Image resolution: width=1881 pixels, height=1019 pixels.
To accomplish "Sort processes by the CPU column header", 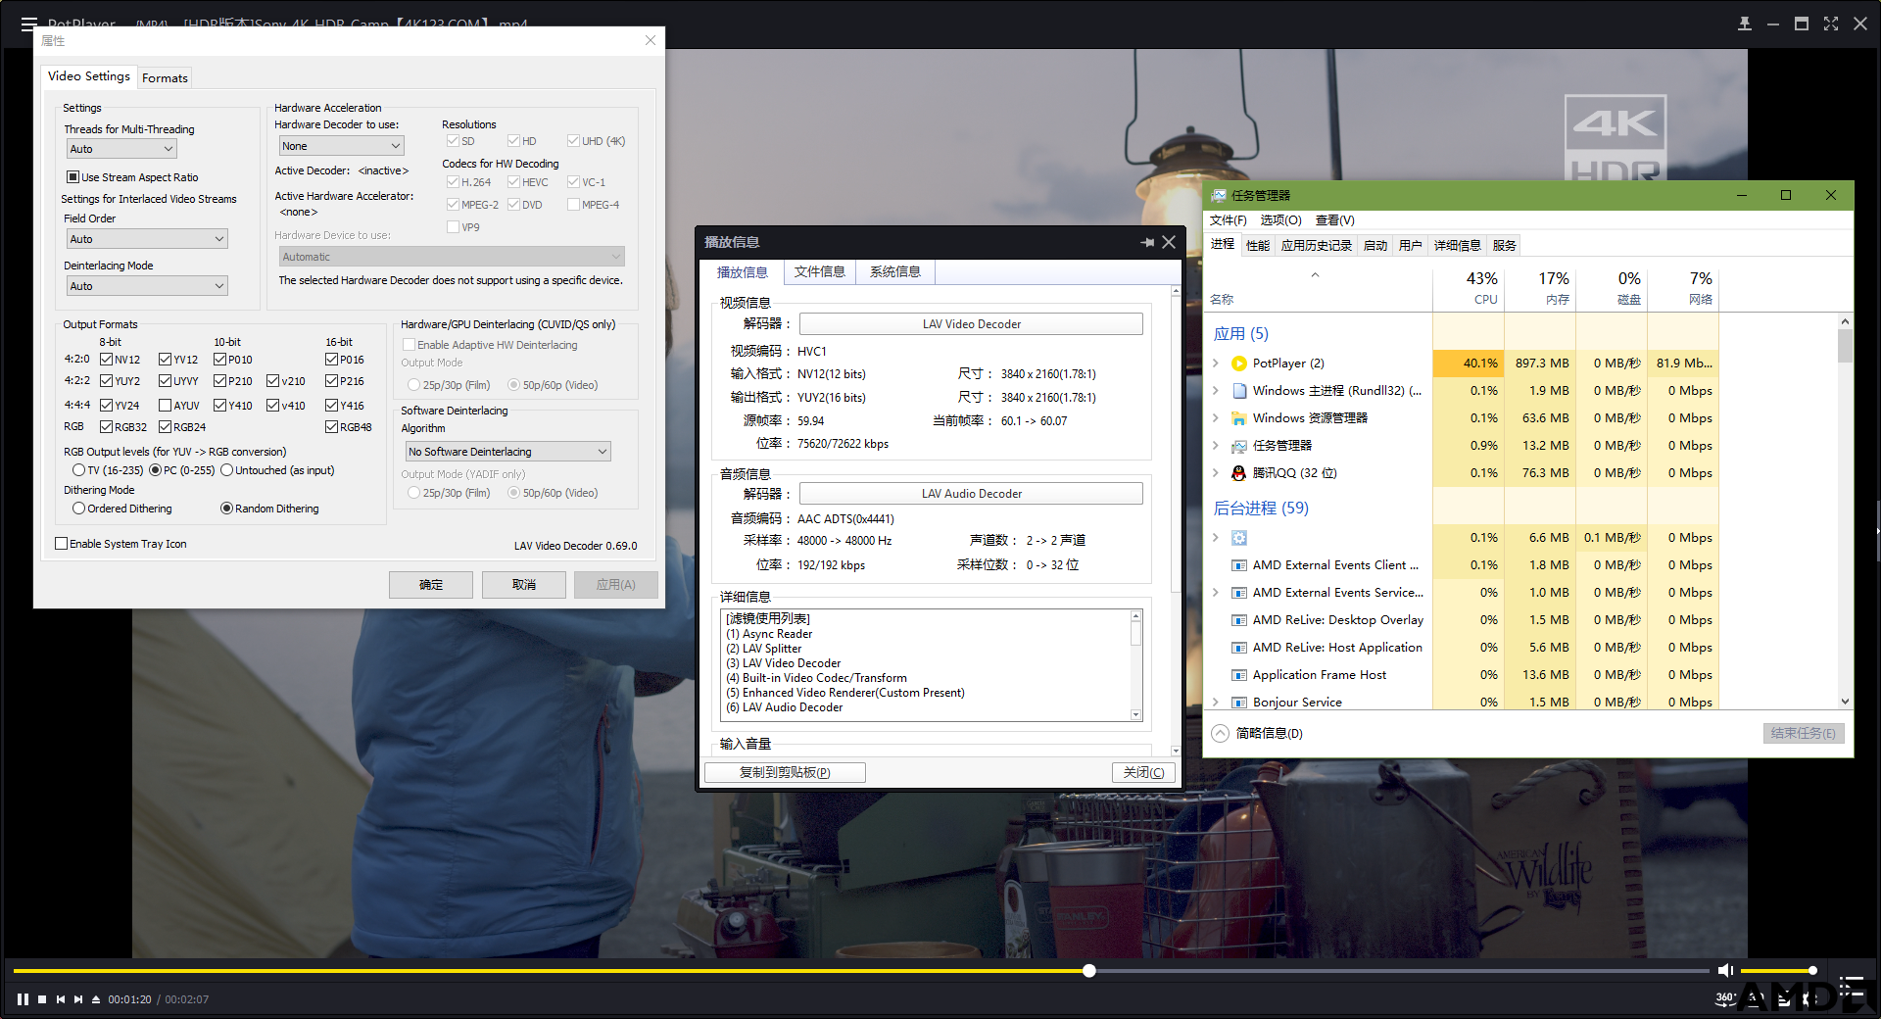I will pyautogui.click(x=1469, y=287).
